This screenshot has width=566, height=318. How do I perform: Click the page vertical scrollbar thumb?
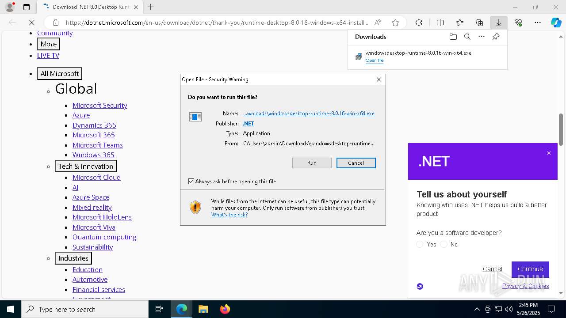pyautogui.click(x=561, y=129)
